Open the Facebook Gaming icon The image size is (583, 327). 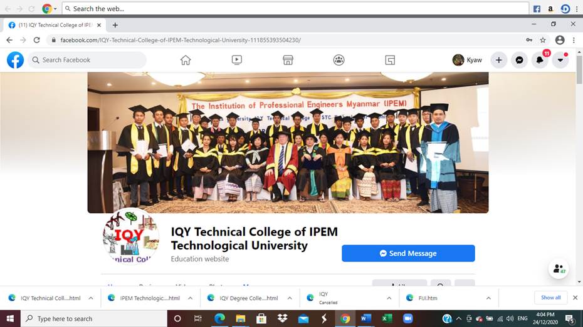click(390, 60)
